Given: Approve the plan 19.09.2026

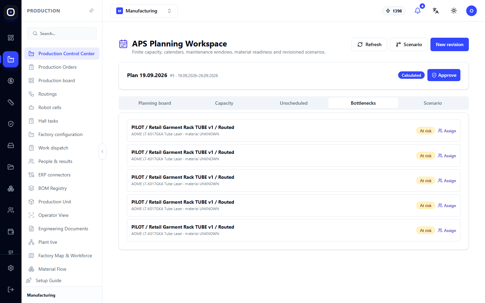Looking at the screenshot, I should pos(444,75).
